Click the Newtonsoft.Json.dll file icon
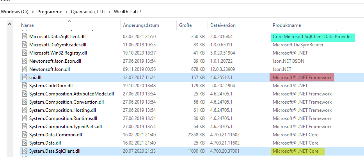Viewport: 364px width, 157px height. pyautogui.click(x=25, y=69)
